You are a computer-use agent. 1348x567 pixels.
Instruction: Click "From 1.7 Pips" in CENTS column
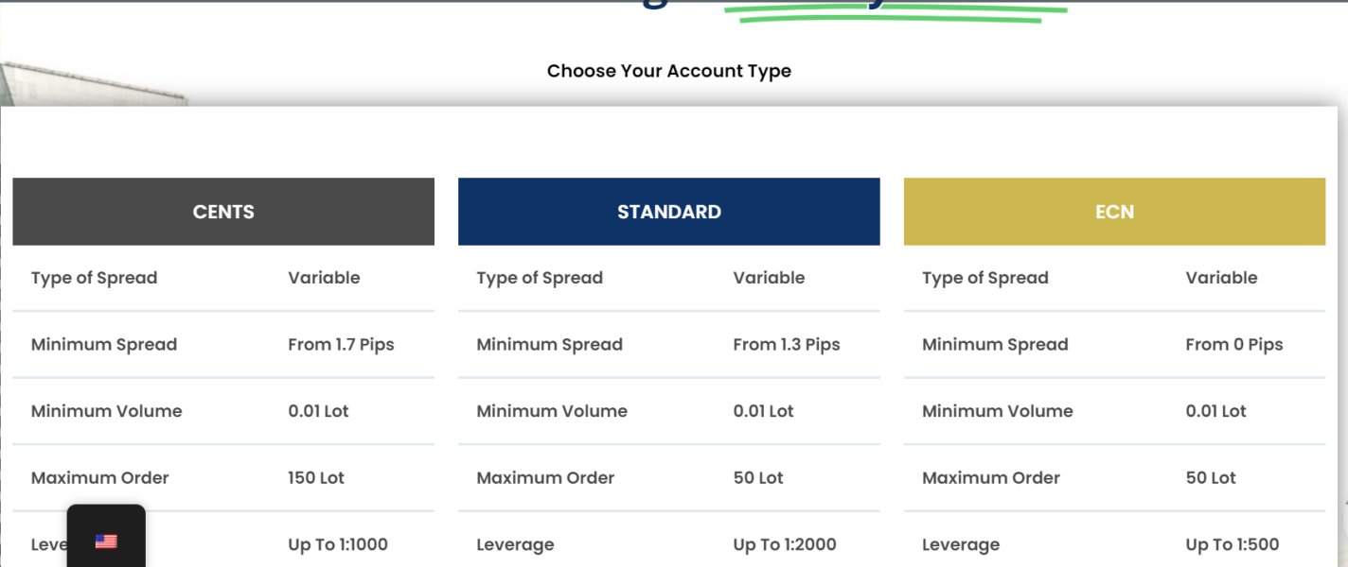pos(341,345)
